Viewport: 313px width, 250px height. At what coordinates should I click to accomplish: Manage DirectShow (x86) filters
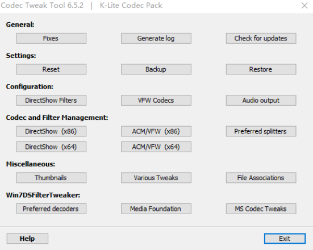tap(51, 131)
